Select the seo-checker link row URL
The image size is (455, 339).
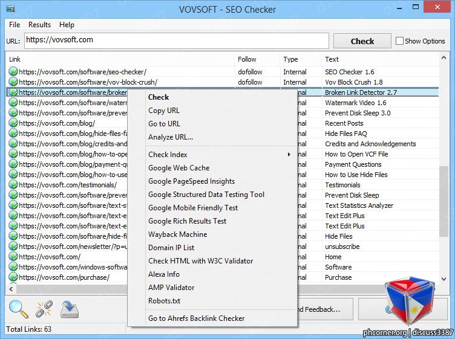[x=83, y=71]
